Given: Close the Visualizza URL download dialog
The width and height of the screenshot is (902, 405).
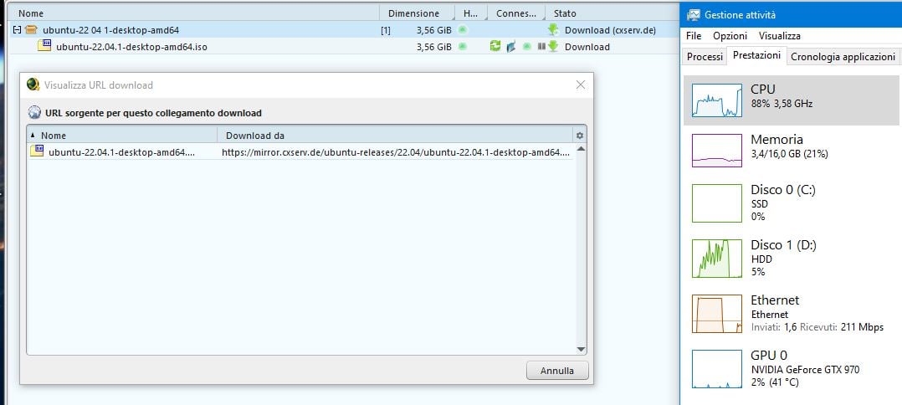Looking at the screenshot, I should coord(581,85).
